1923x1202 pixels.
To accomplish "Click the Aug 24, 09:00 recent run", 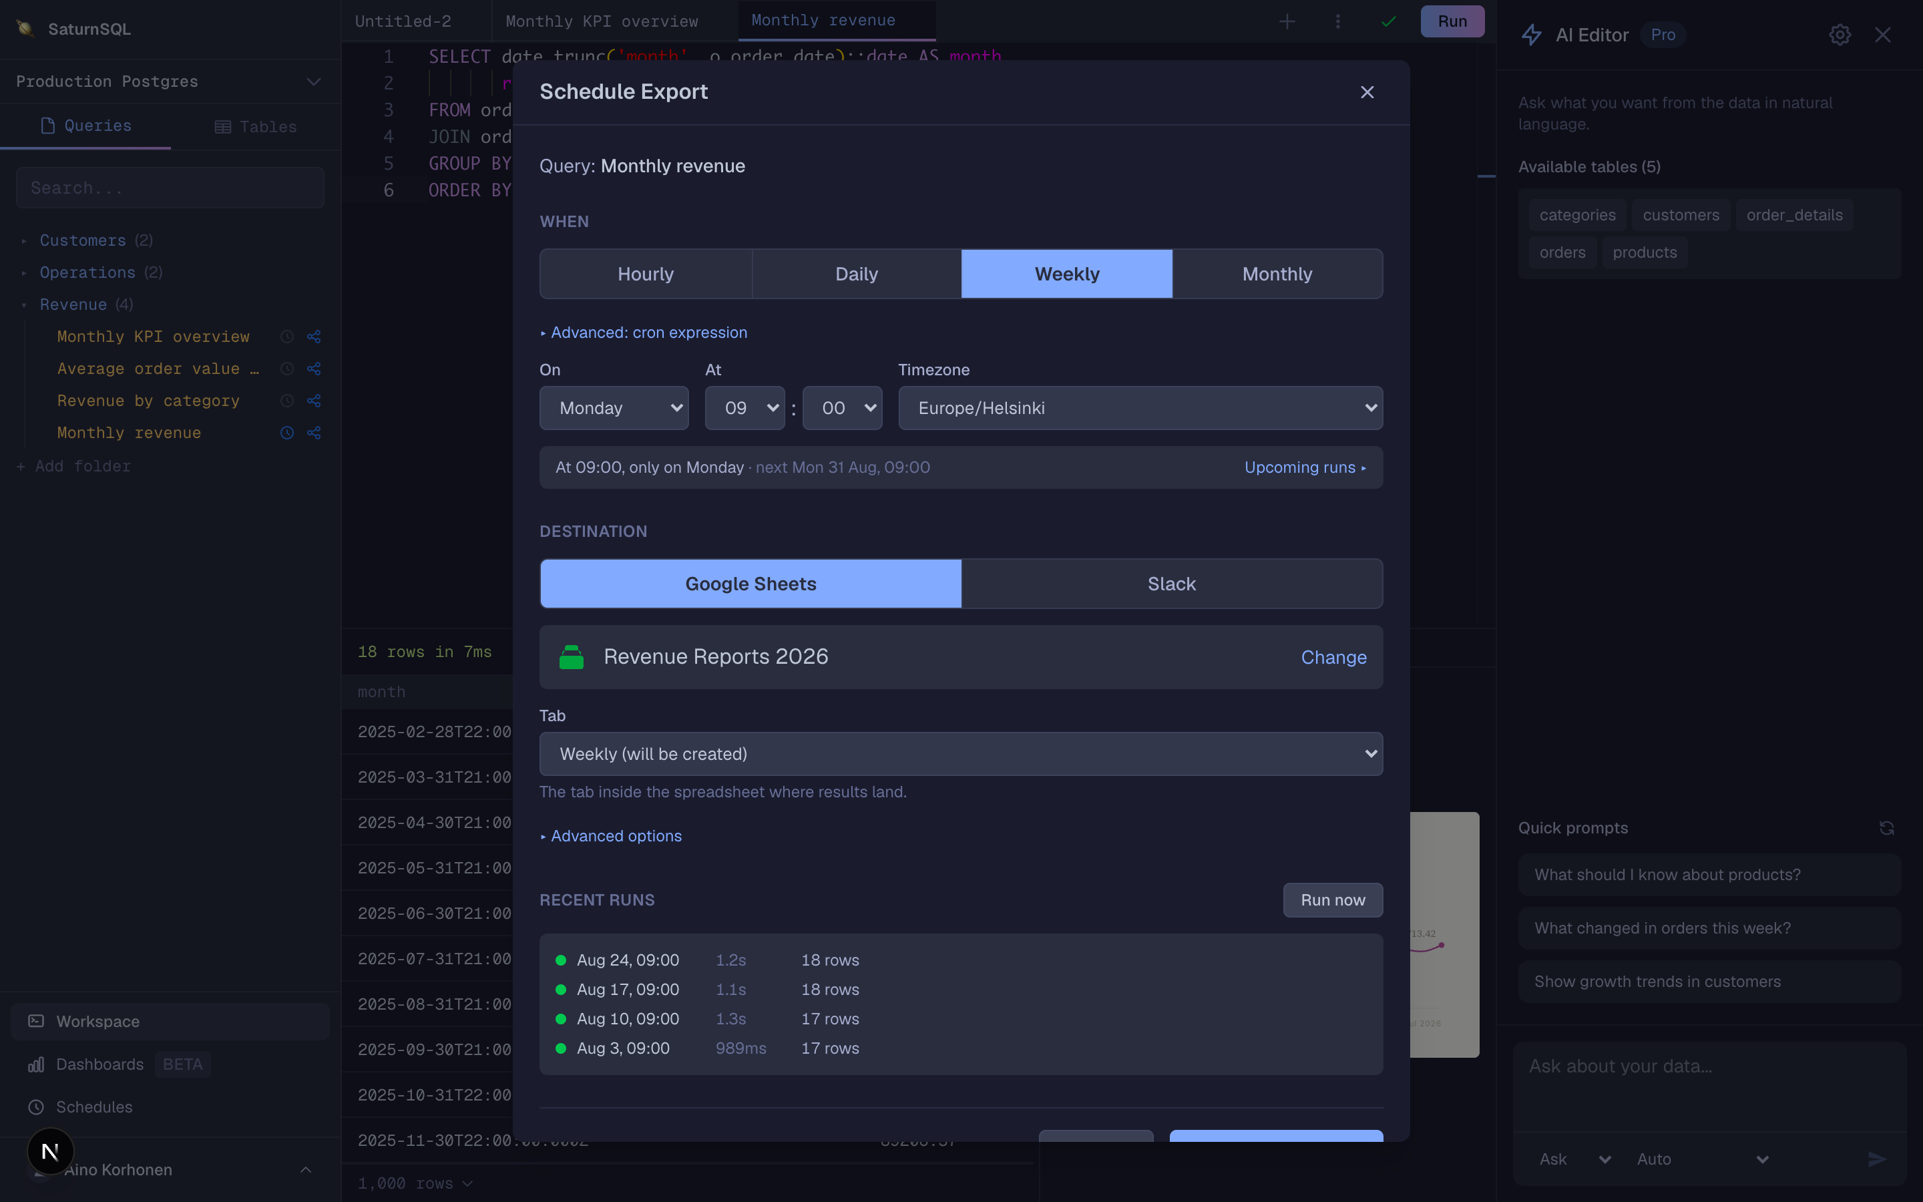I will point(961,960).
